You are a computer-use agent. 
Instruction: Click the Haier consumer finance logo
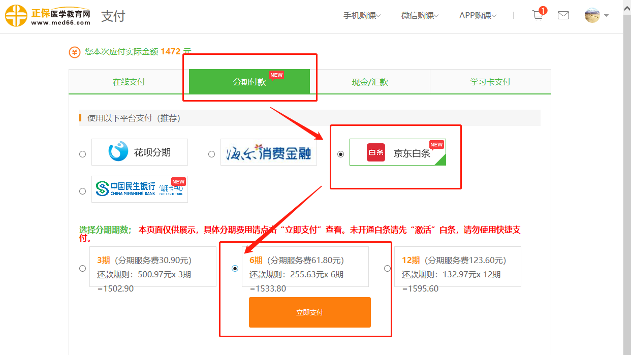tap(268, 152)
